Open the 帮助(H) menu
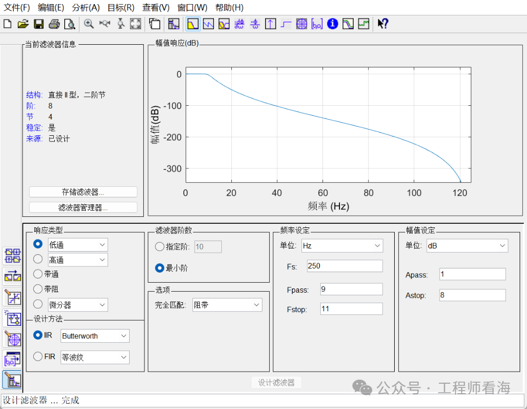527x409 pixels. point(230,7)
